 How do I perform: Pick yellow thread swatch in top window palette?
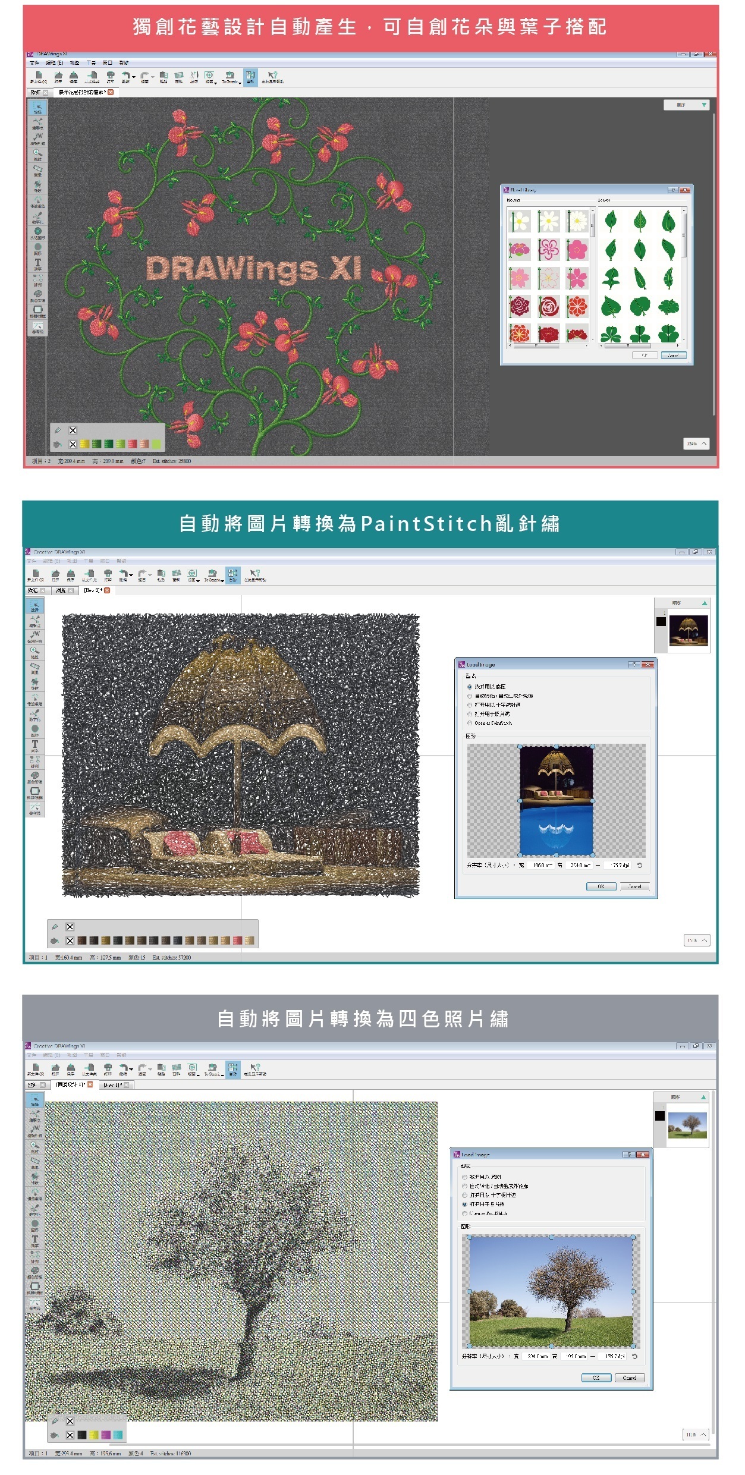[x=84, y=444]
